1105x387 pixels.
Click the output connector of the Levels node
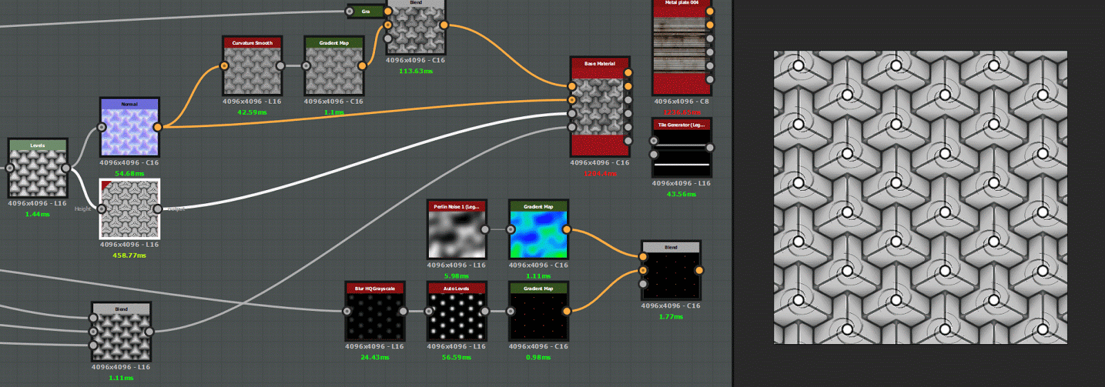[x=66, y=168]
